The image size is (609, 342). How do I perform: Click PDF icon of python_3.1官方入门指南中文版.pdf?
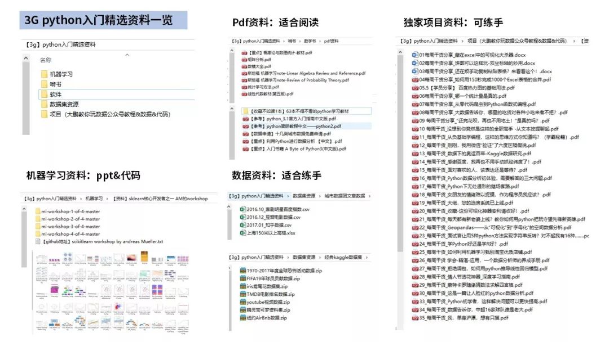[245, 119]
